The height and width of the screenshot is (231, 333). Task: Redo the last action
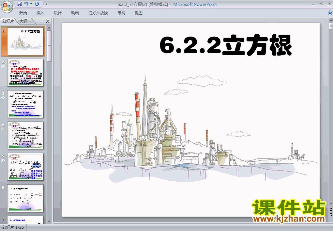[37, 4]
